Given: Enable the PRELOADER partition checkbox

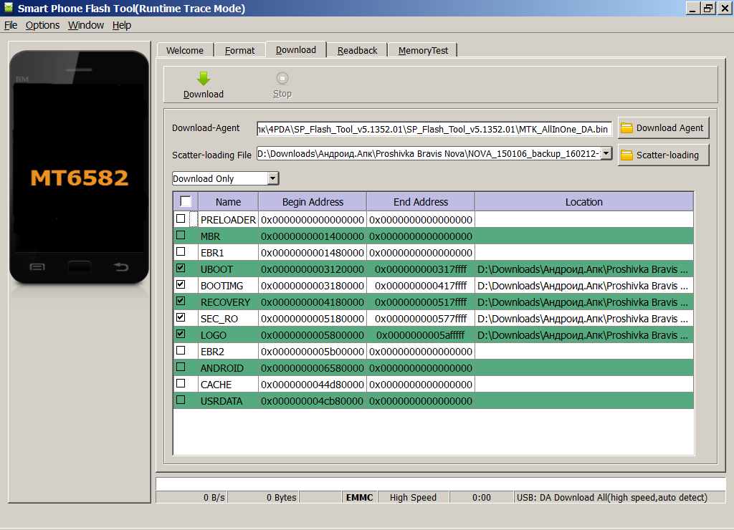Looking at the screenshot, I should click(x=181, y=219).
